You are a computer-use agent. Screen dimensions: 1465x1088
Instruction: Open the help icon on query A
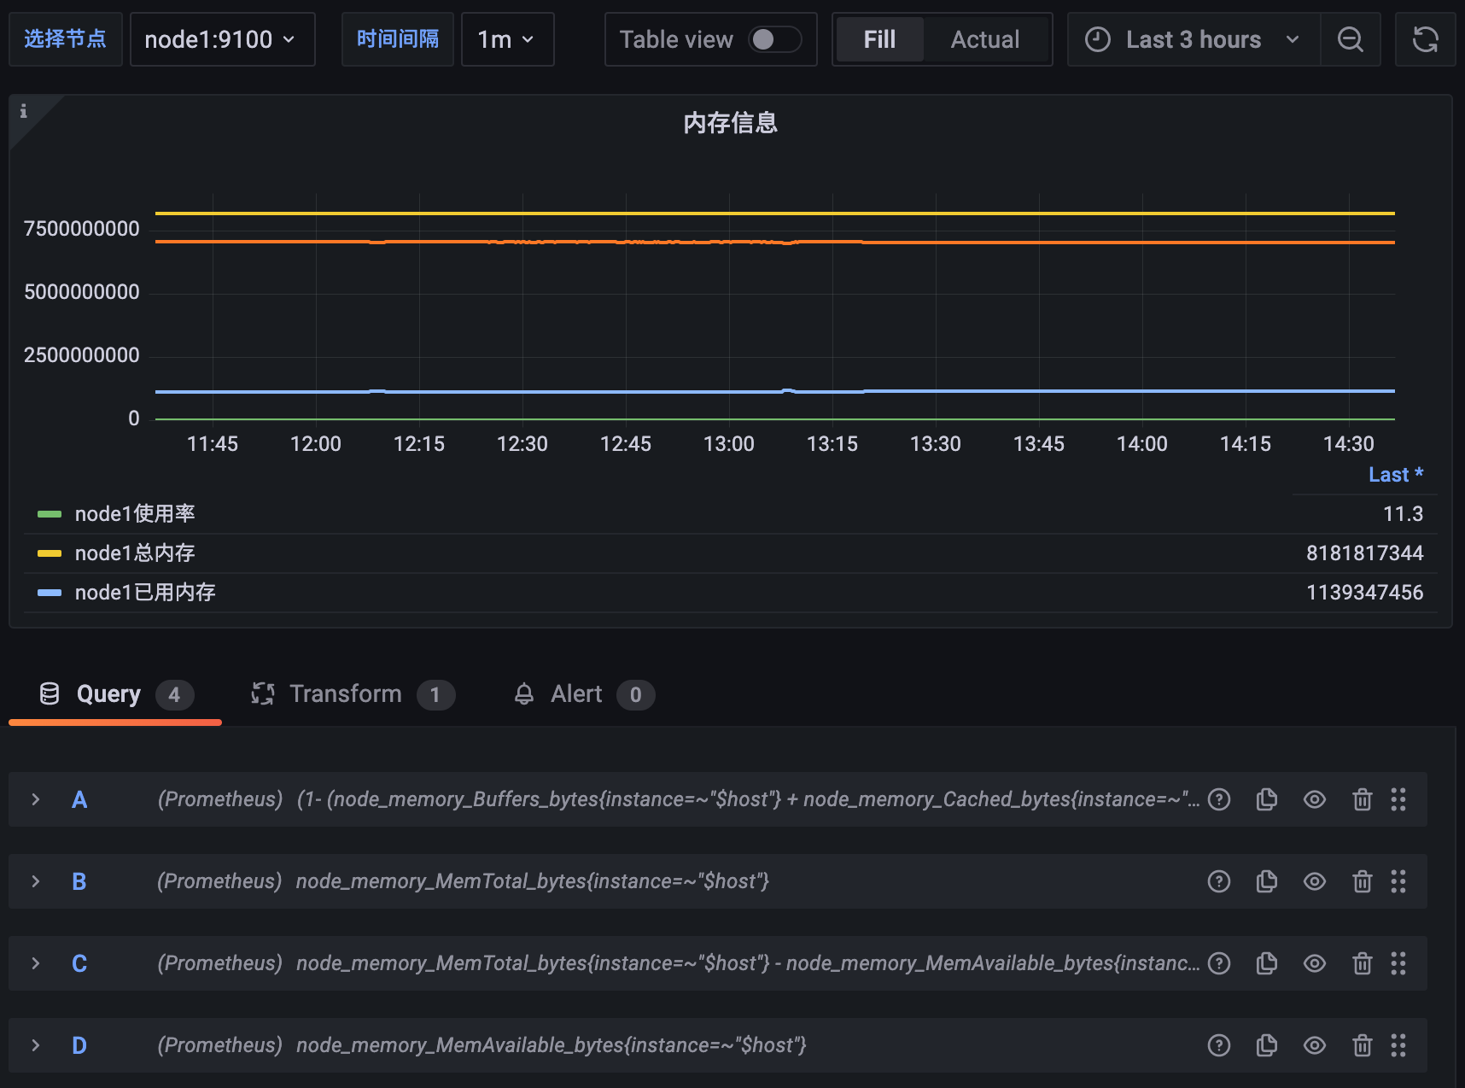1219,799
